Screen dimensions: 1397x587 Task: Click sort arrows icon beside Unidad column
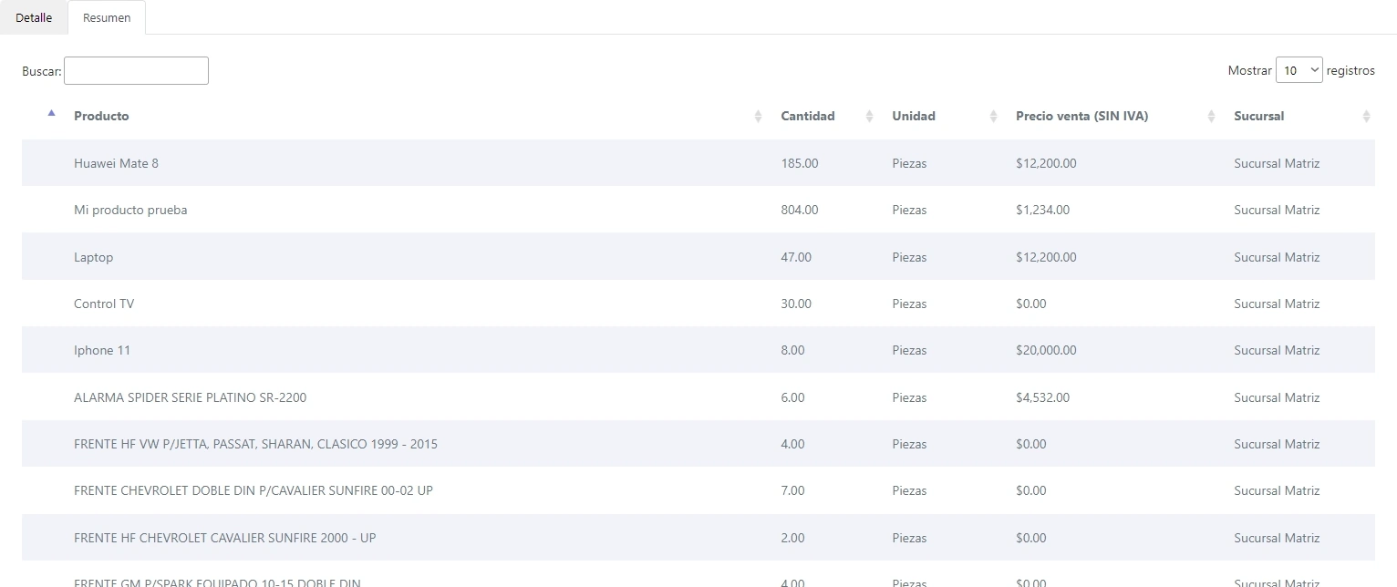pos(993,117)
